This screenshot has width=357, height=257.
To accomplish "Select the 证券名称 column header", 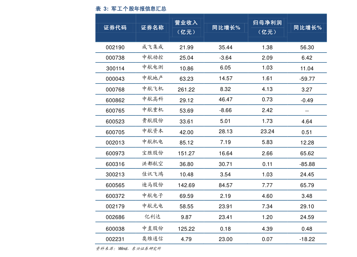I will (x=152, y=28).
